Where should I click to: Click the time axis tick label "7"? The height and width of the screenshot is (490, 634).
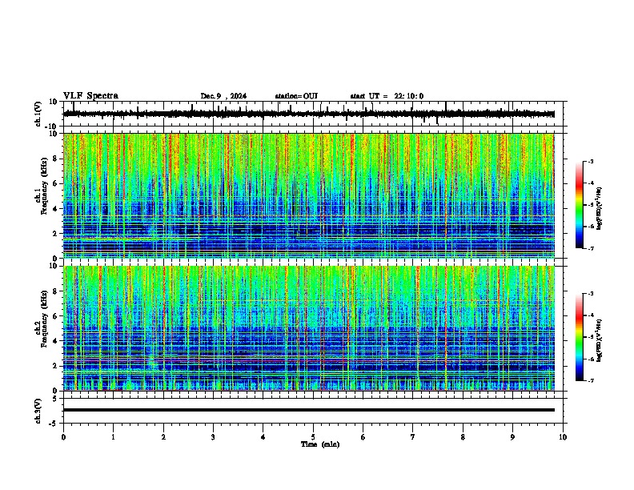413,437
